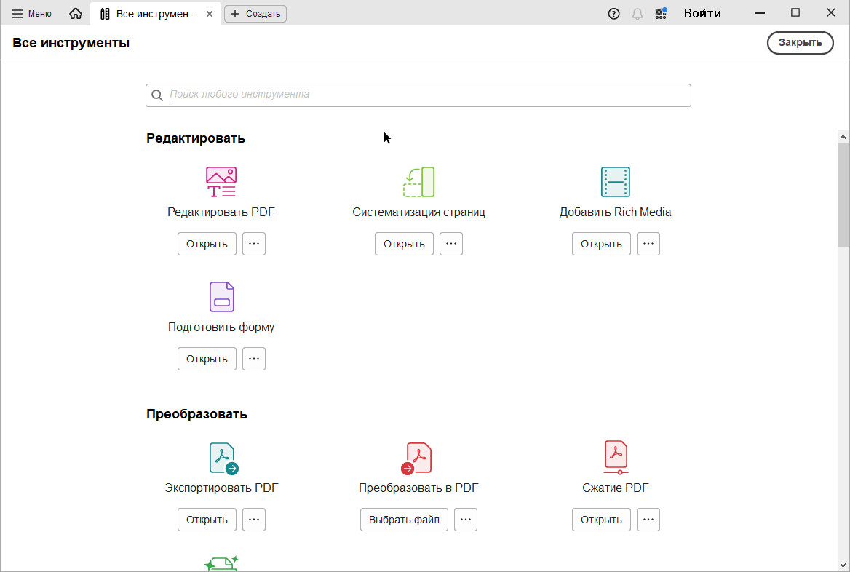850x572 pixels.
Task: Click the Редактировать PDF tool icon
Action: click(221, 182)
